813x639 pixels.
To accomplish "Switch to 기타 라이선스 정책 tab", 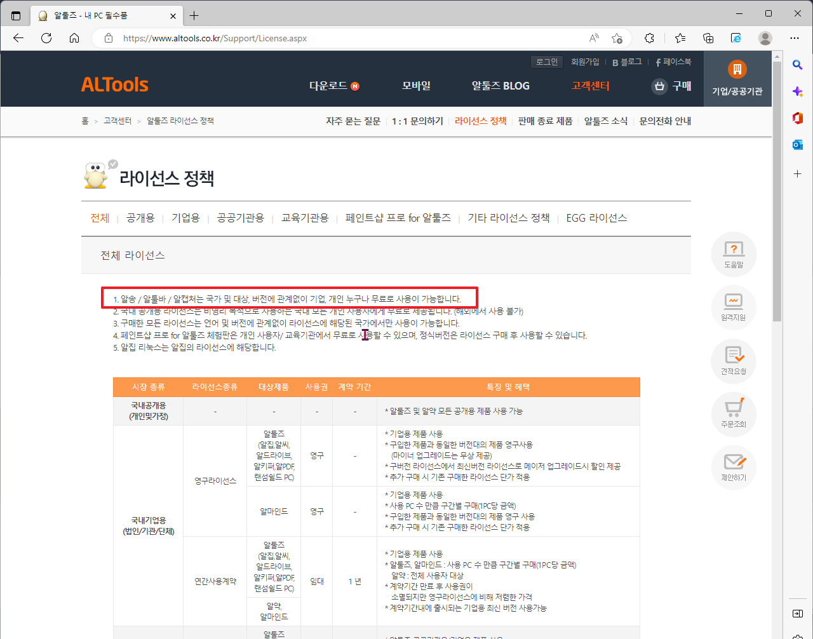I will point(509,218).
